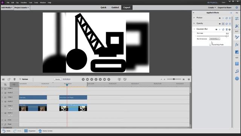The height and width of the screenshot is (136, 241).
Task: Switch to Guided mode tab
Action: tap(115, 8)
